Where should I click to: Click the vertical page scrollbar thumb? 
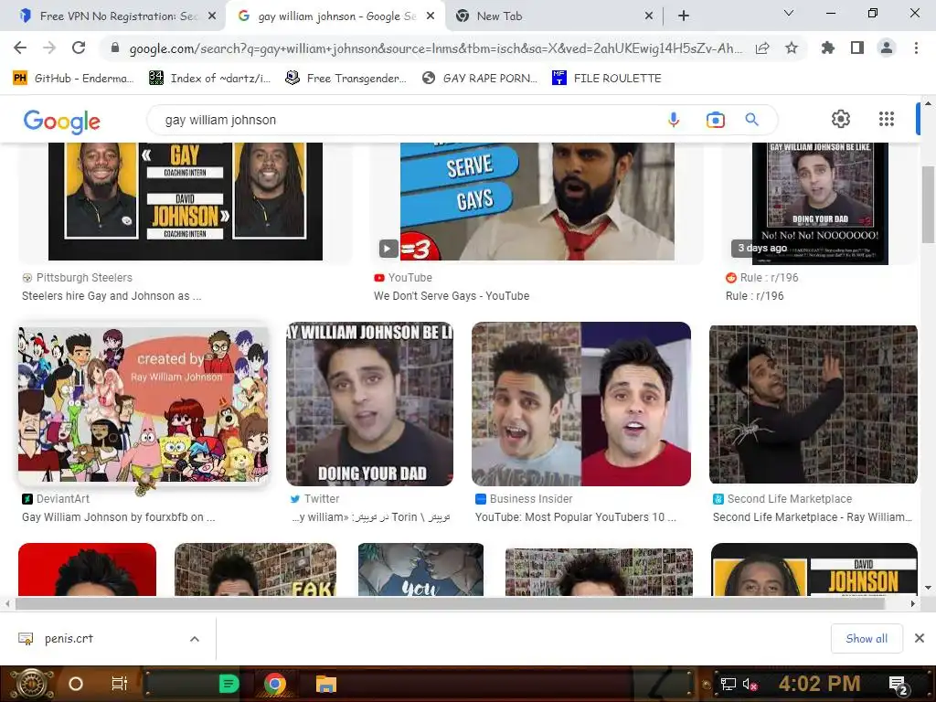pos(928,204)
